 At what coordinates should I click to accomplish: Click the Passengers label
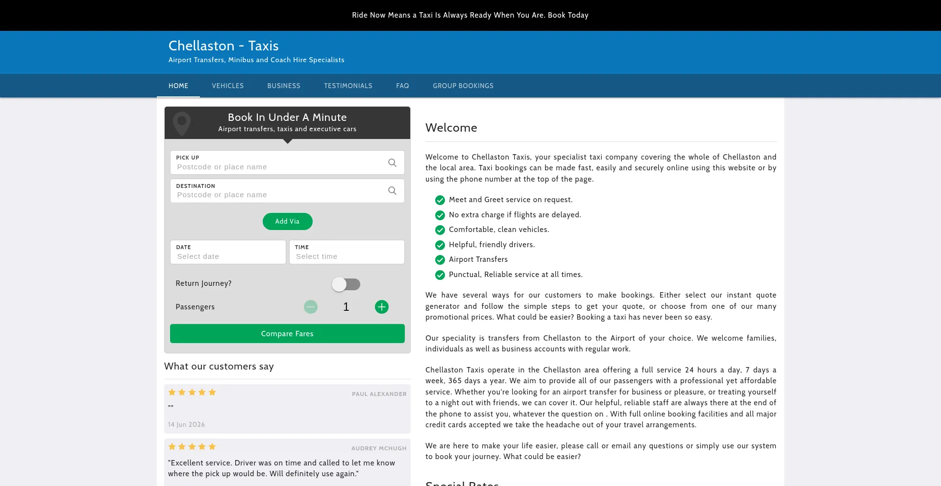(x=195, y=307)
